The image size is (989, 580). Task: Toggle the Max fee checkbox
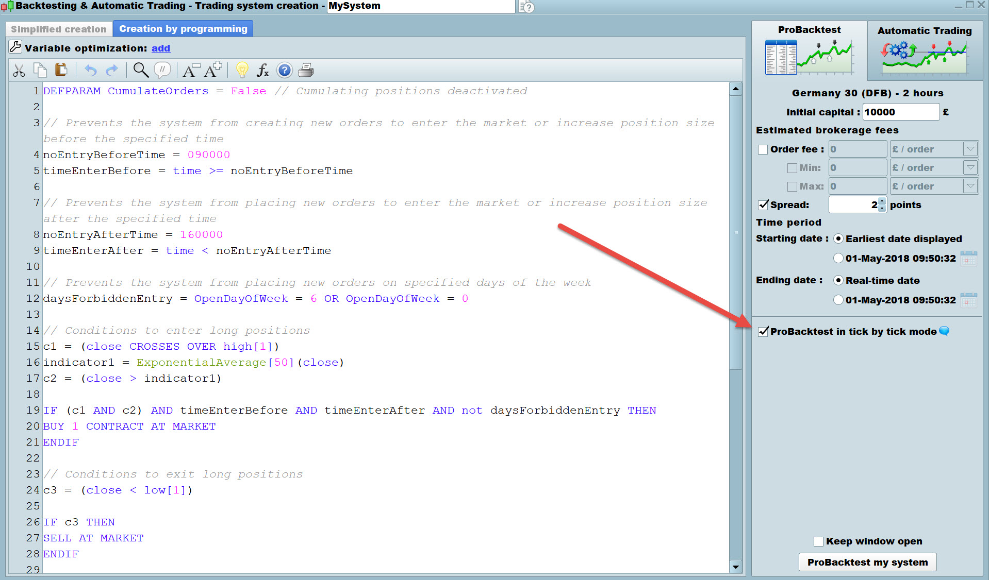pyautogui.click(x=792, y=186)
